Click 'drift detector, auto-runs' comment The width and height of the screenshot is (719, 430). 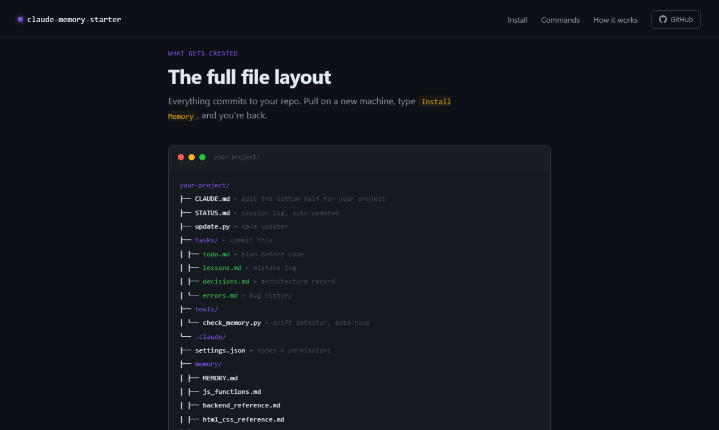click(321, 323)
